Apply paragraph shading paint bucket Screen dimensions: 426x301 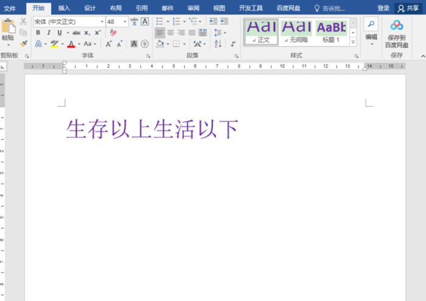(160, 44)
